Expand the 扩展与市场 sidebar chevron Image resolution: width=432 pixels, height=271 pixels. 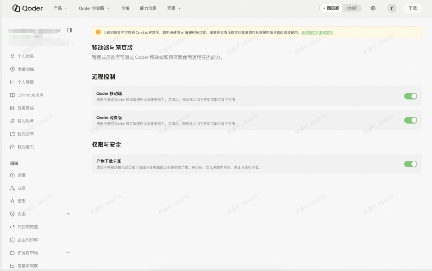(68, 253)
